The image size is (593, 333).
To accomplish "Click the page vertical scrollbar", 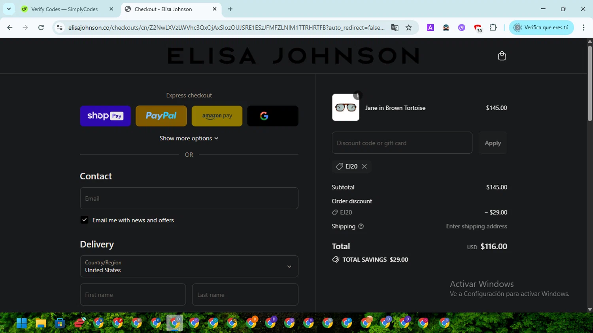I will click(589, 83).
